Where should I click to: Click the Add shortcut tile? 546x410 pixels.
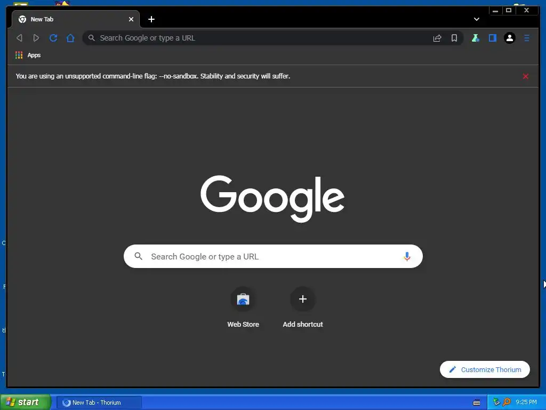click(303, 307)
